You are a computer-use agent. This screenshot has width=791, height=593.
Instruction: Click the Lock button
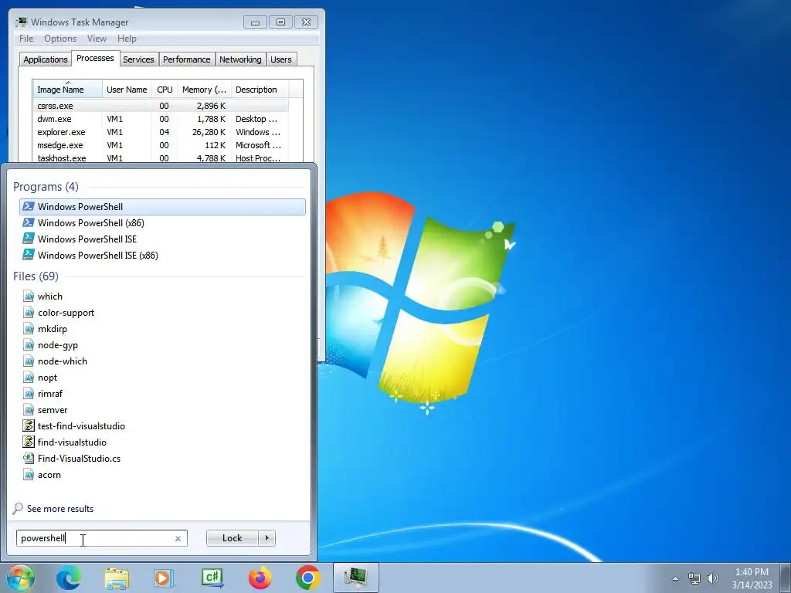tap(232, 538)
